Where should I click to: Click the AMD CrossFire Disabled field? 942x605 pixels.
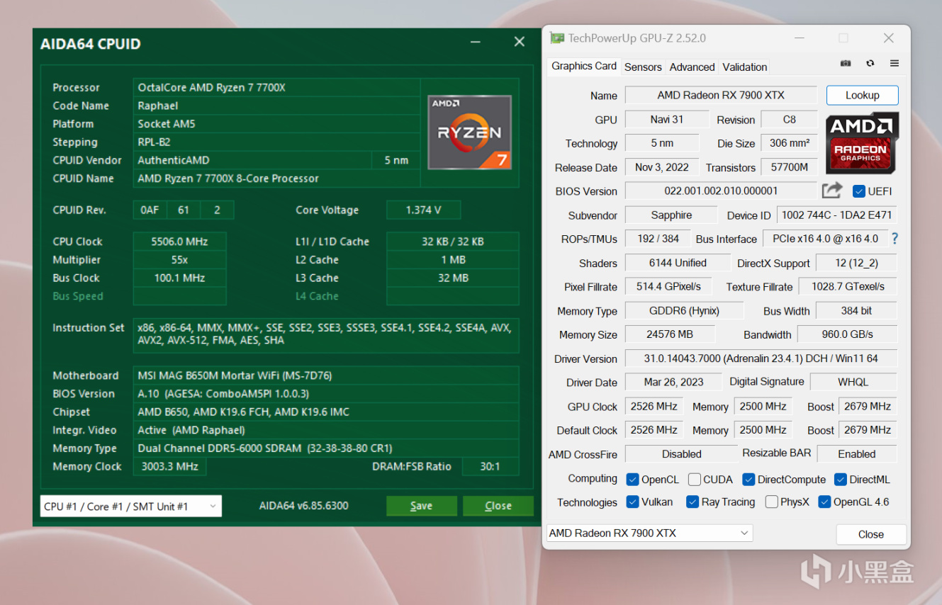tap(682, 454)
